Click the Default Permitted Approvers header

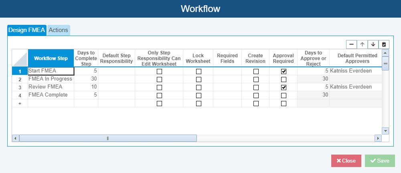point(356,58)
